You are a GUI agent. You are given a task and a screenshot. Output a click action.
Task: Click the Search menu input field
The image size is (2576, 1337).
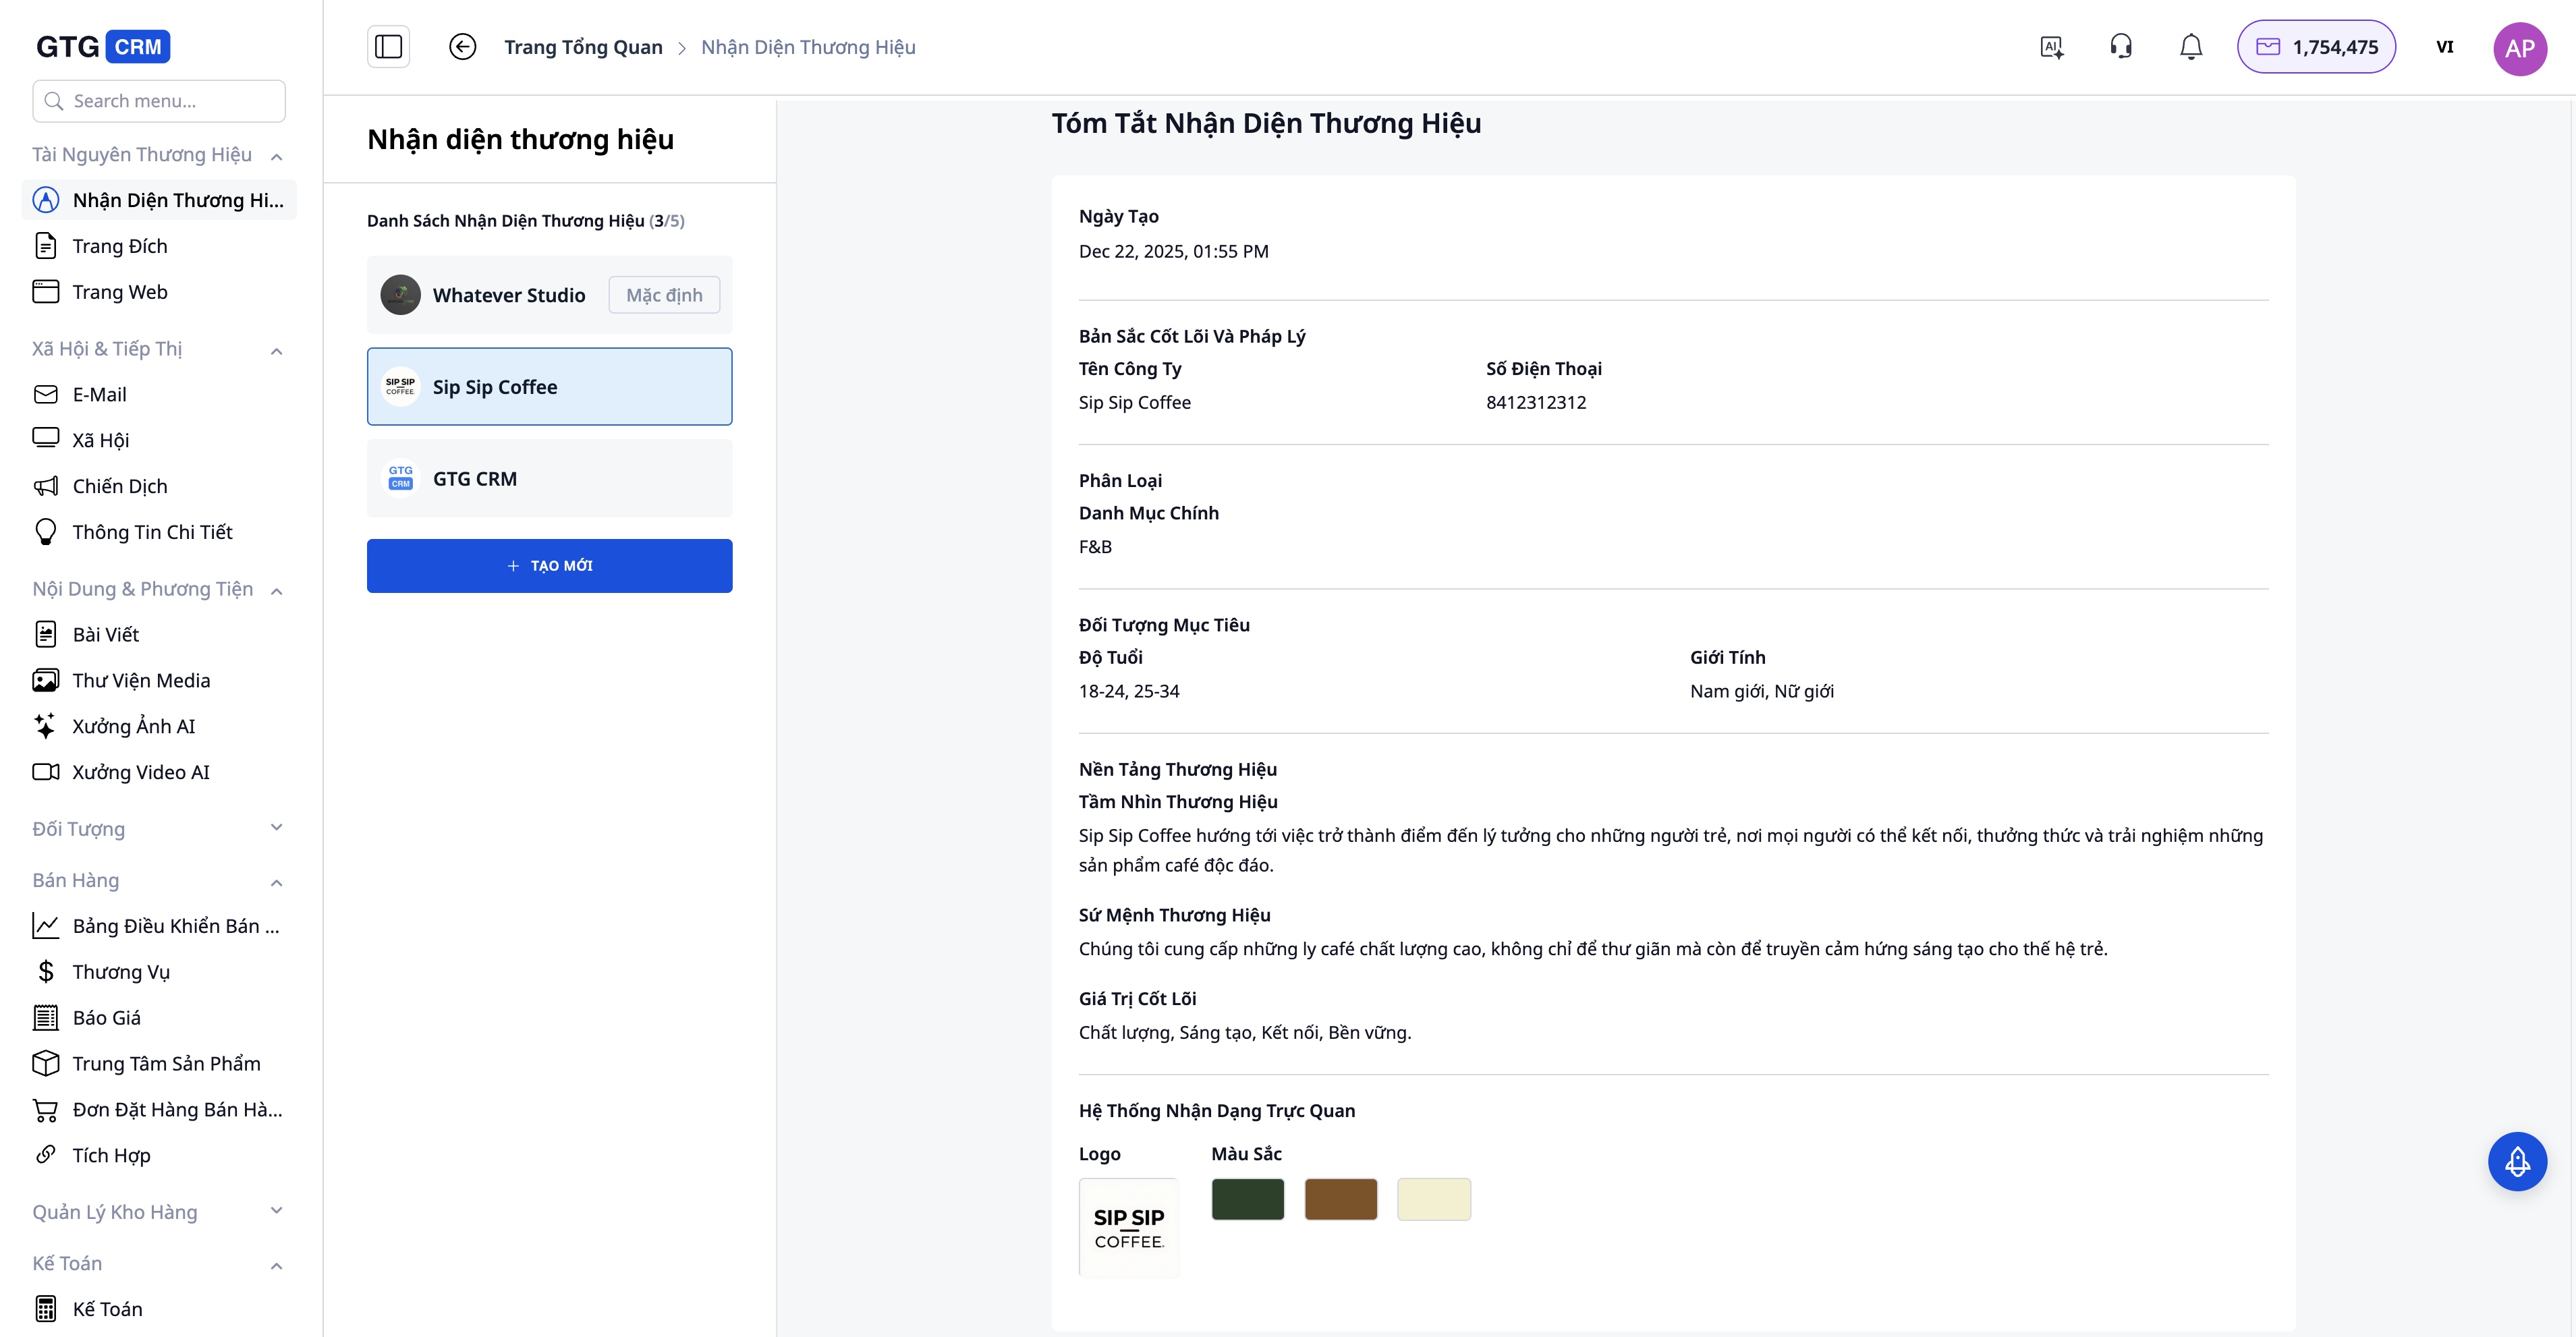click(160, 101)
